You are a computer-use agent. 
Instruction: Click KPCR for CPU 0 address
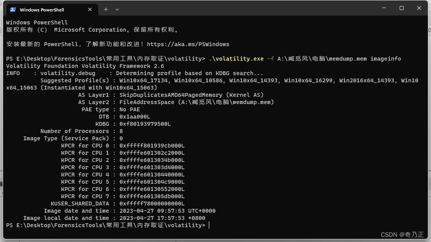coord(152,146)
